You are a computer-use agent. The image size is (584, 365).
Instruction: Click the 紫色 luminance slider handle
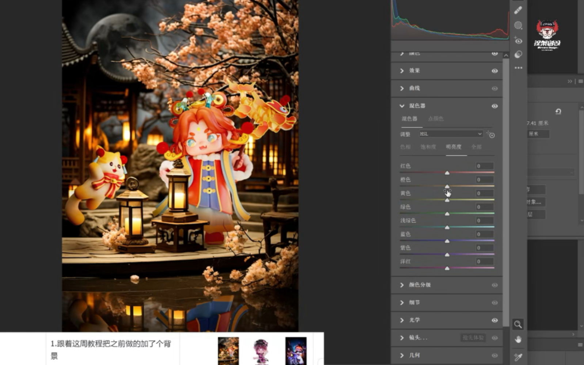[x=447, y=254]
